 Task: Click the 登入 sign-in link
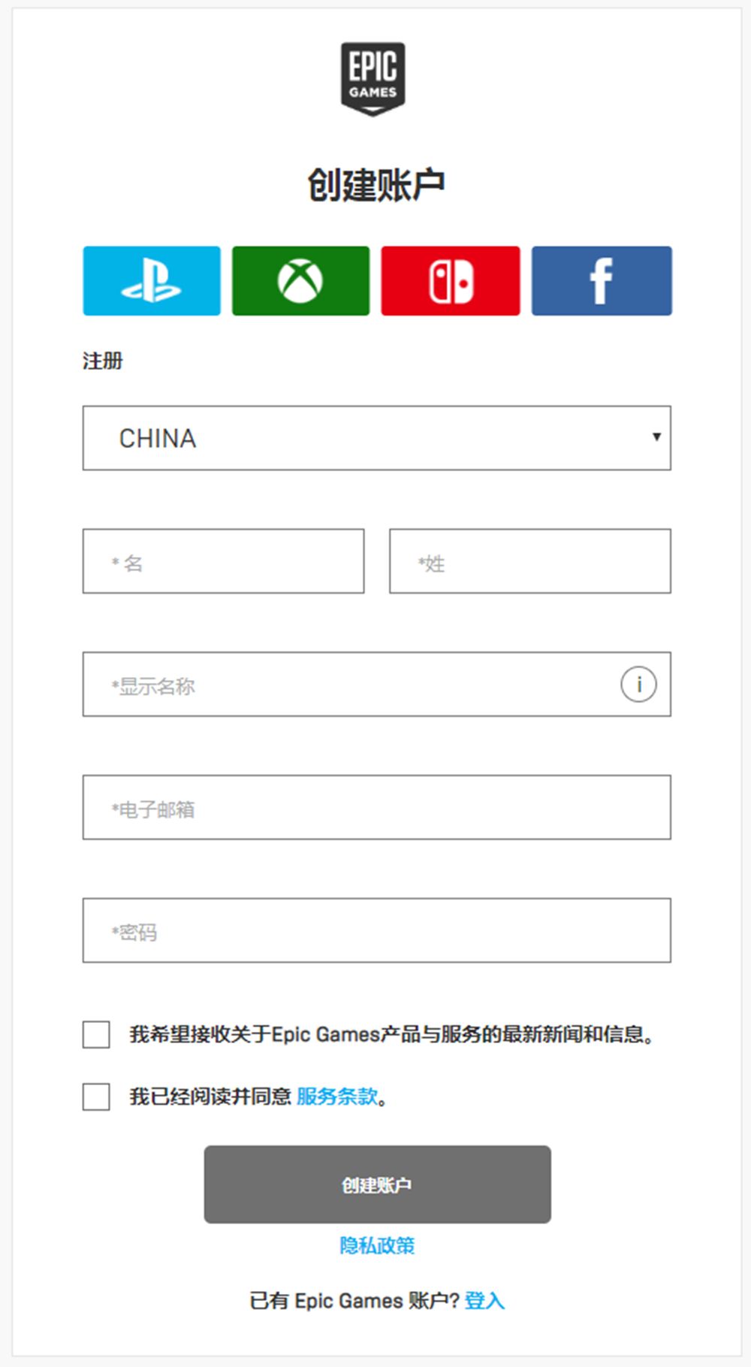pyautogui.click(x=484, y=1301)
